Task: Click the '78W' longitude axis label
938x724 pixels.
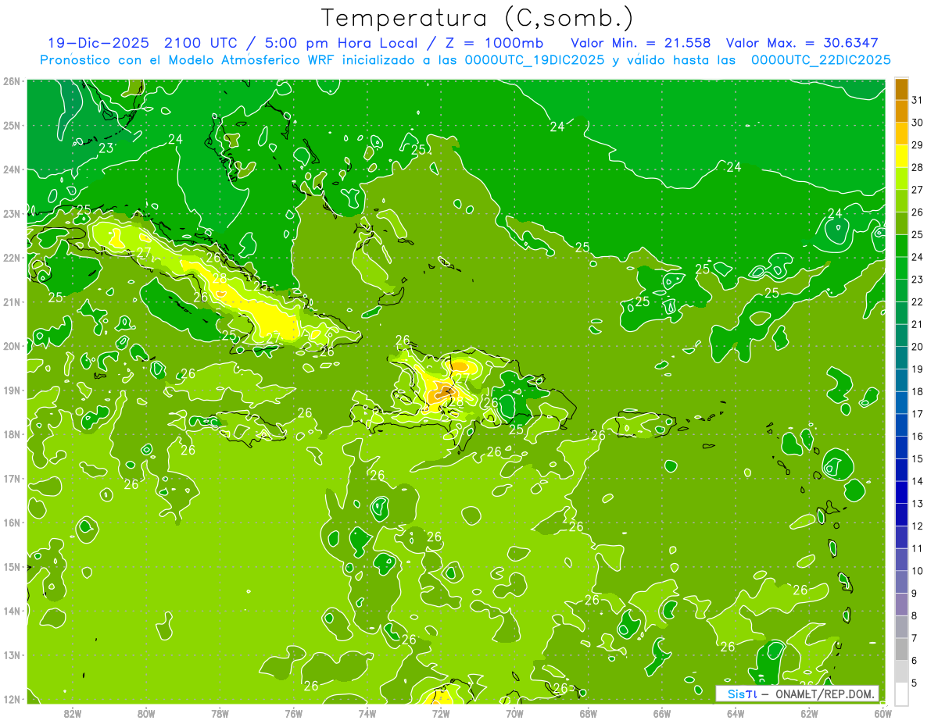Action: (x=220, y=713)
